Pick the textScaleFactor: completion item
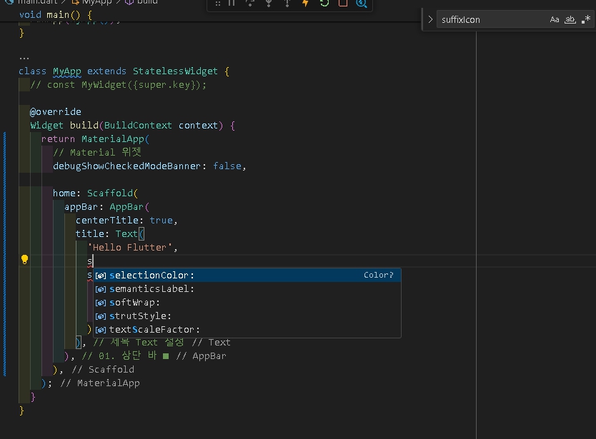 coord(247,330)
